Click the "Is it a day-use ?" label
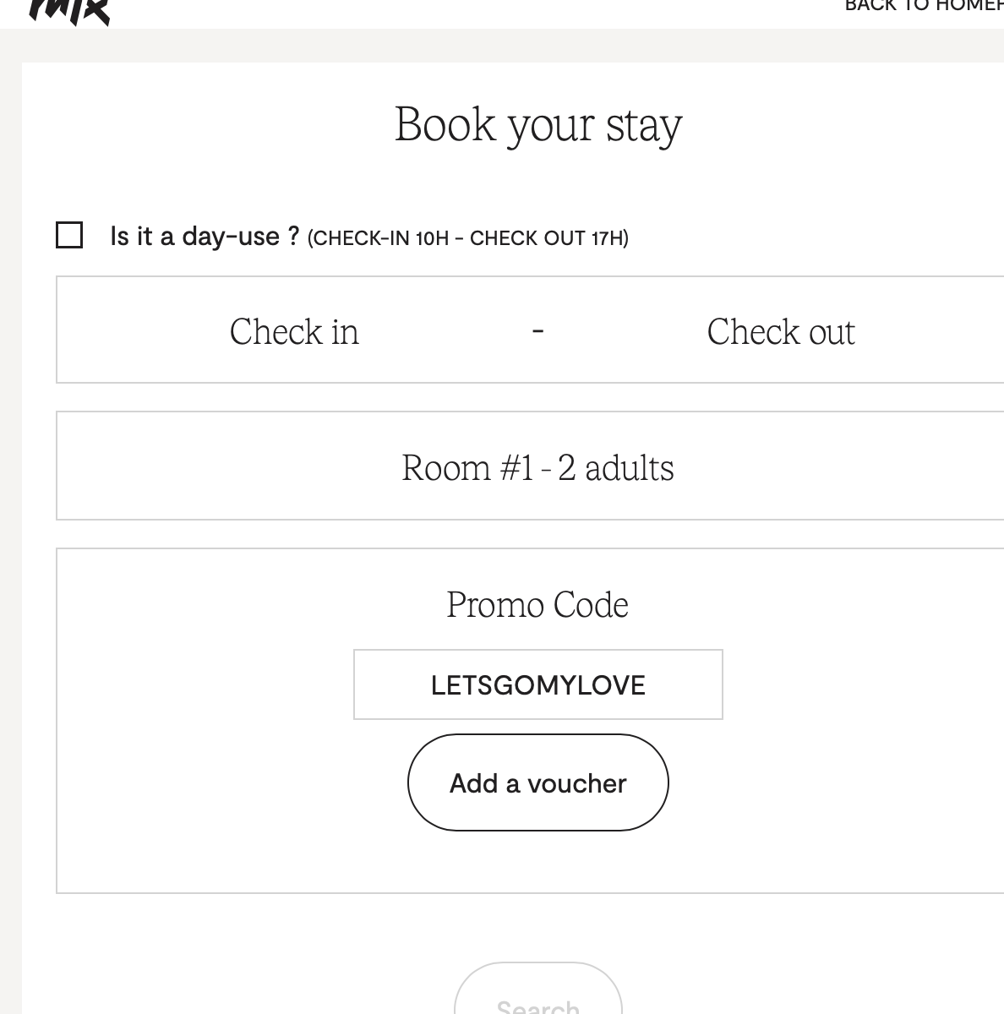 click(205, 237)
